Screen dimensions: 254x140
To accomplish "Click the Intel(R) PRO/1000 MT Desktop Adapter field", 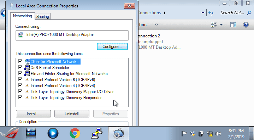I will [72, 35].
